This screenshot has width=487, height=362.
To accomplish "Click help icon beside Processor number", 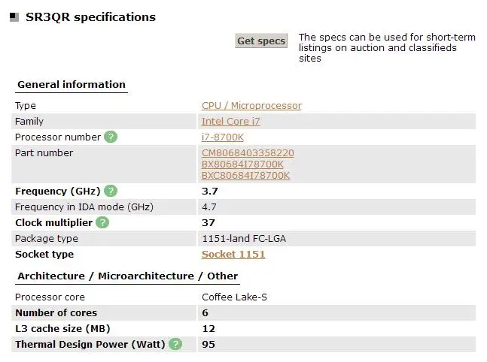I will pos(111,137).
